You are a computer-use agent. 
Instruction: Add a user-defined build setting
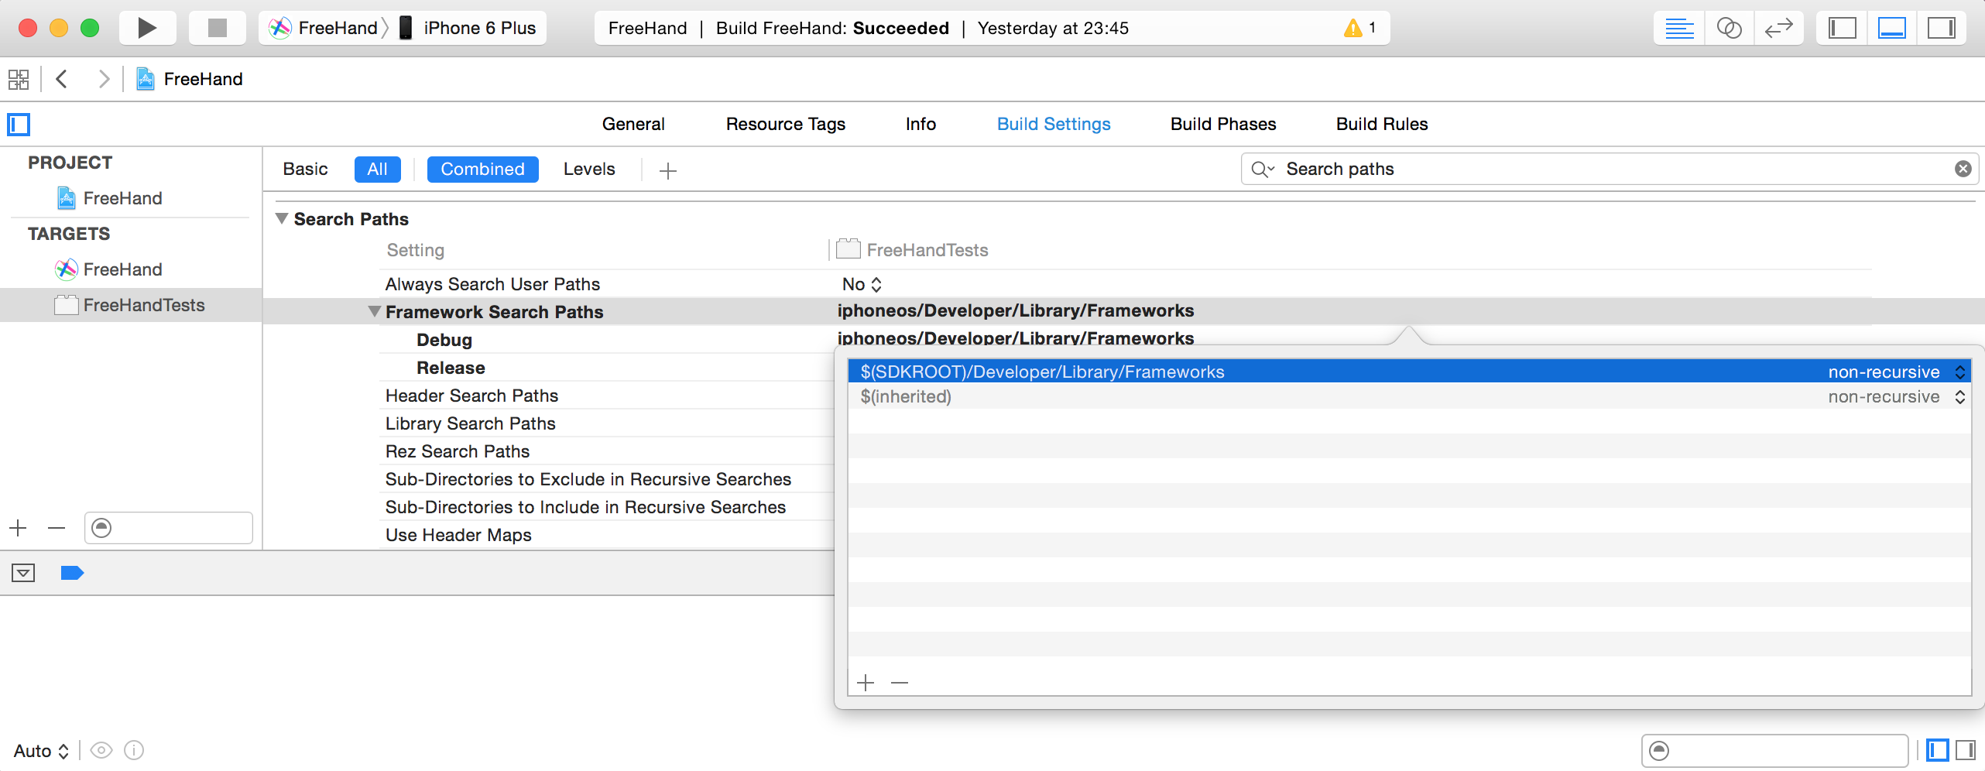coord(667,170)
